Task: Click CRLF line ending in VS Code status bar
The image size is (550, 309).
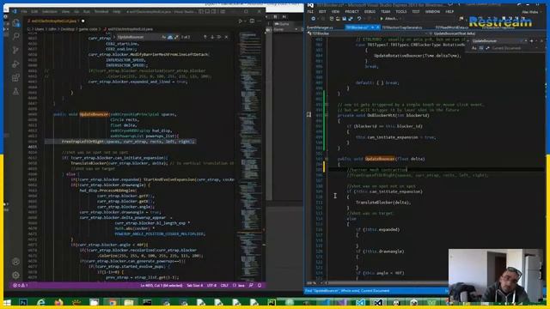Action: coord(224,285)
